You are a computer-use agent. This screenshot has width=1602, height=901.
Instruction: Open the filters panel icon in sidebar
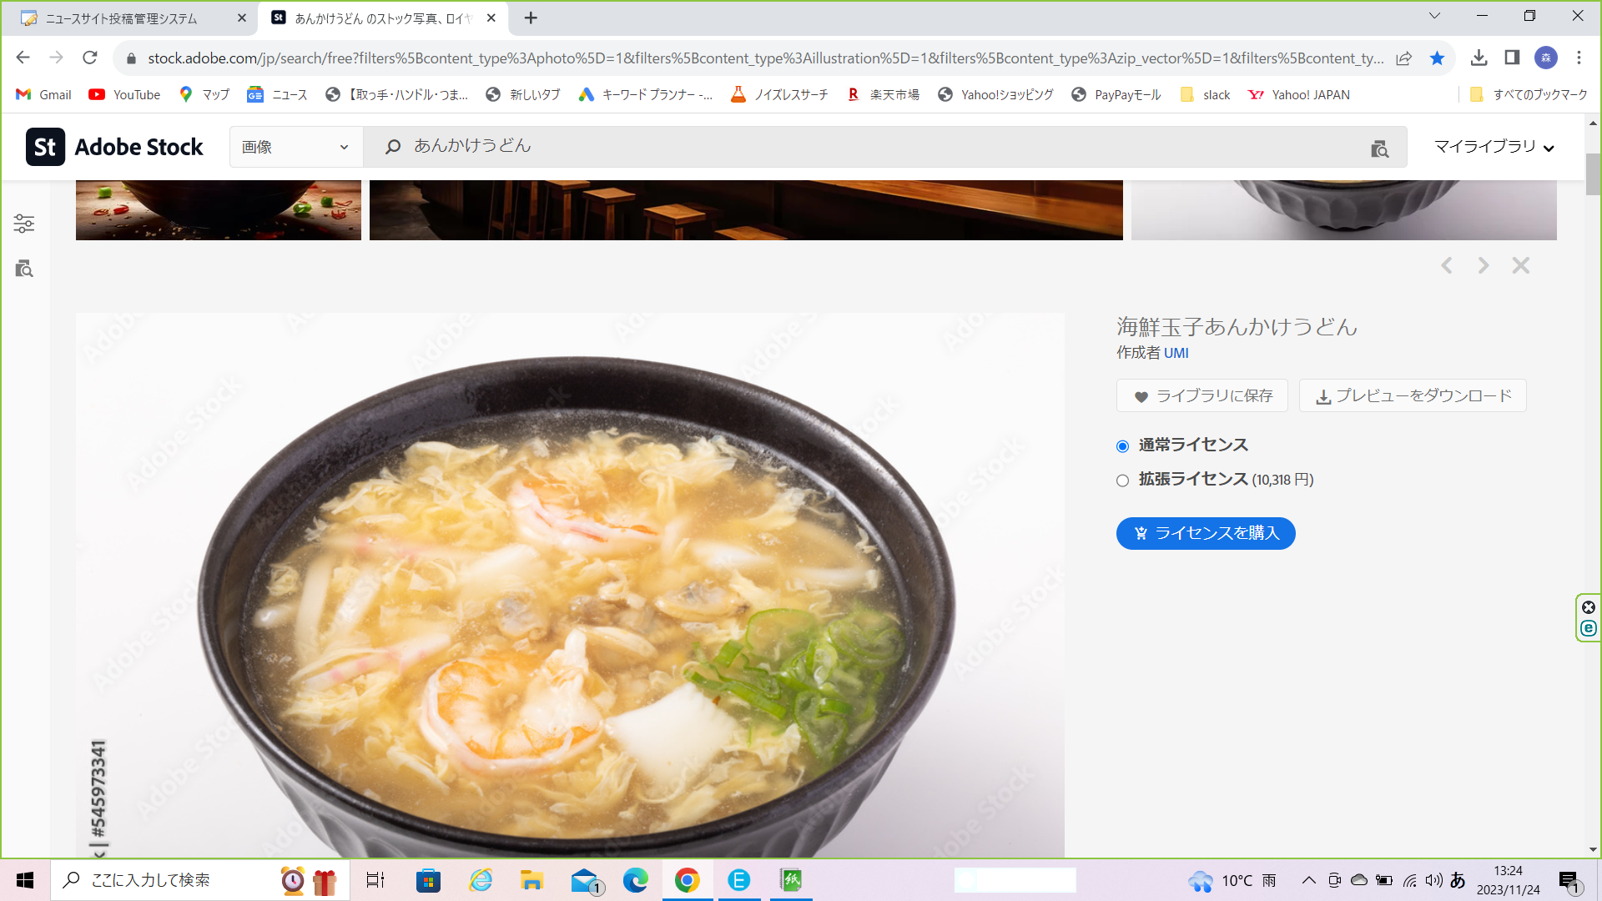24,224
